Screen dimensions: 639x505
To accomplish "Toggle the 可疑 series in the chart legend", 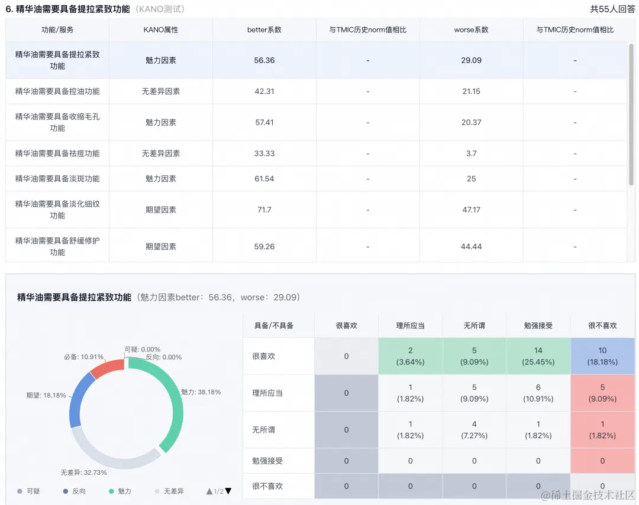I will click(x=30, y=491).
